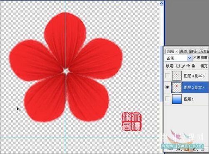Select the 图层 3 副本 5 layer name
The width and height of the screenshot is (209, 154).
tap(194, 76)
